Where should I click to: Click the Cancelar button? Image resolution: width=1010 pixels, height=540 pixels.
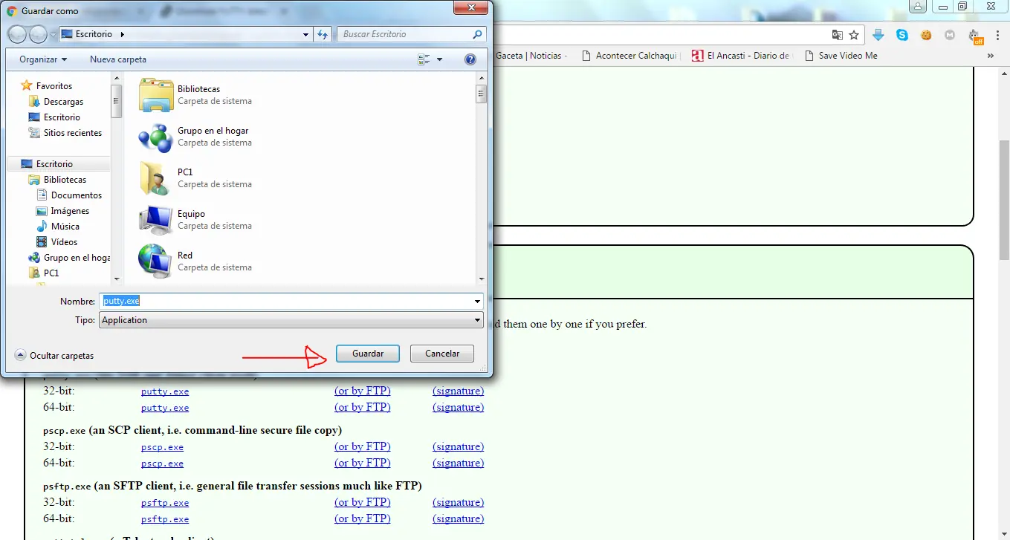442,354
